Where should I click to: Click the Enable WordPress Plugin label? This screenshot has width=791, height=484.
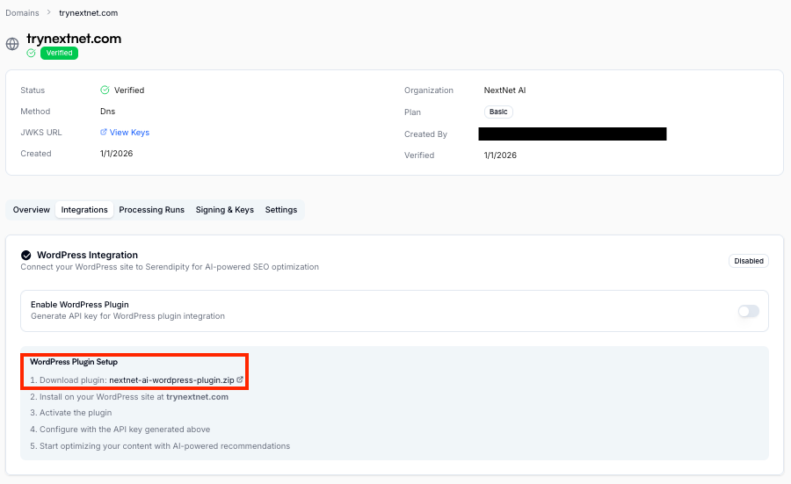tap(80, 305)
